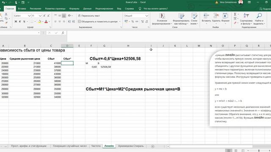271x152 pixels.
Task: Align text to top of cell
Action: coord(55,16)
